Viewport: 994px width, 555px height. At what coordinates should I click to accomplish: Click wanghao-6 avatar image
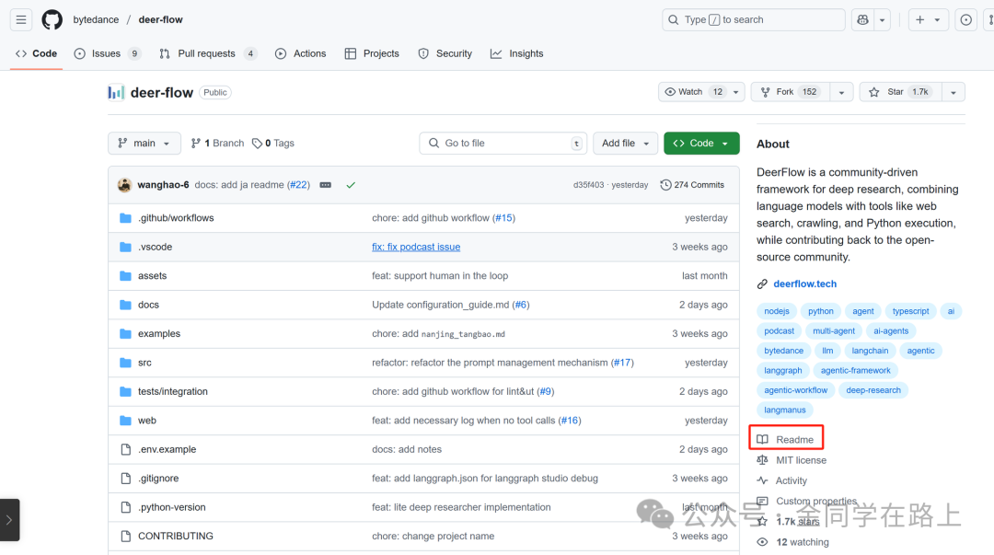pyautogui.click(x=125, y=185)
